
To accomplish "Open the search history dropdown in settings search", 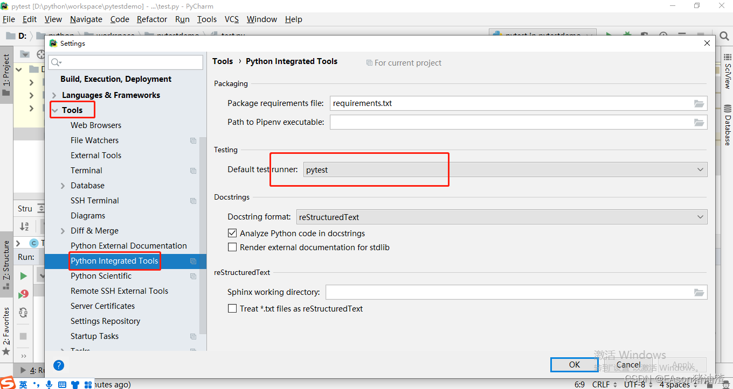I will 57,63.
